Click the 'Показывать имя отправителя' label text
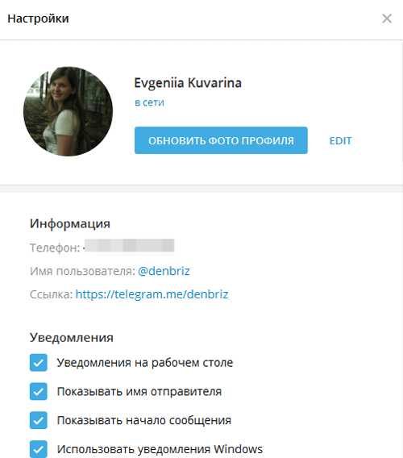403x458 pixels. (139, 392)
